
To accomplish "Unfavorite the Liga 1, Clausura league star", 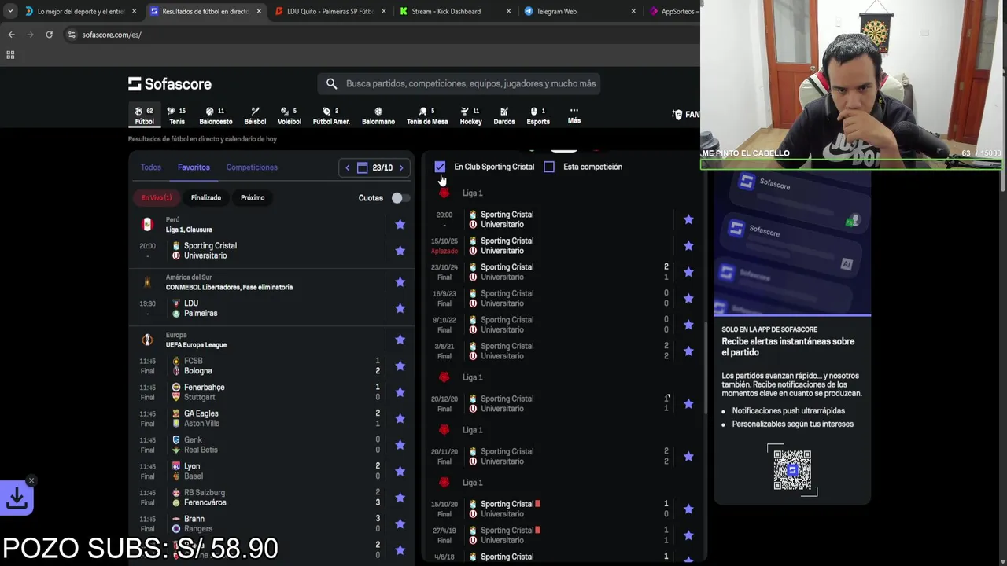I will [400, 225].
